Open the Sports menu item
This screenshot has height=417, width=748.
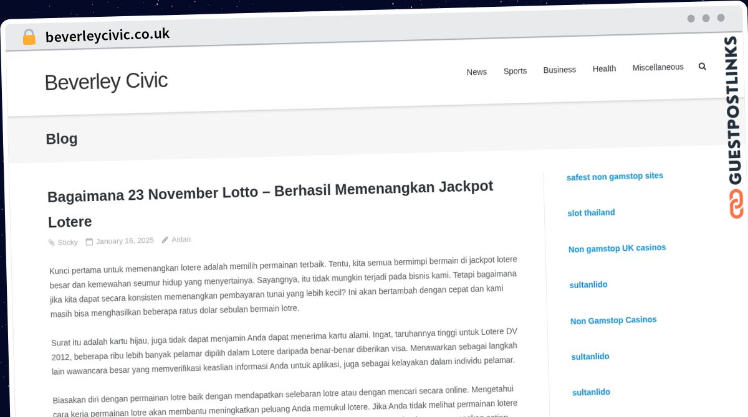click(515, 71)
